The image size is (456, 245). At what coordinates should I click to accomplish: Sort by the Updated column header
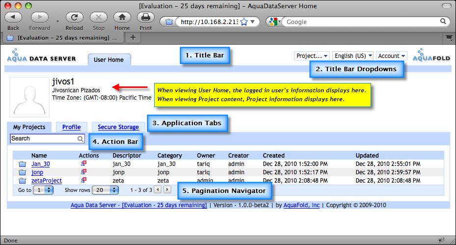pyautogui.click(x=367, y=155)
